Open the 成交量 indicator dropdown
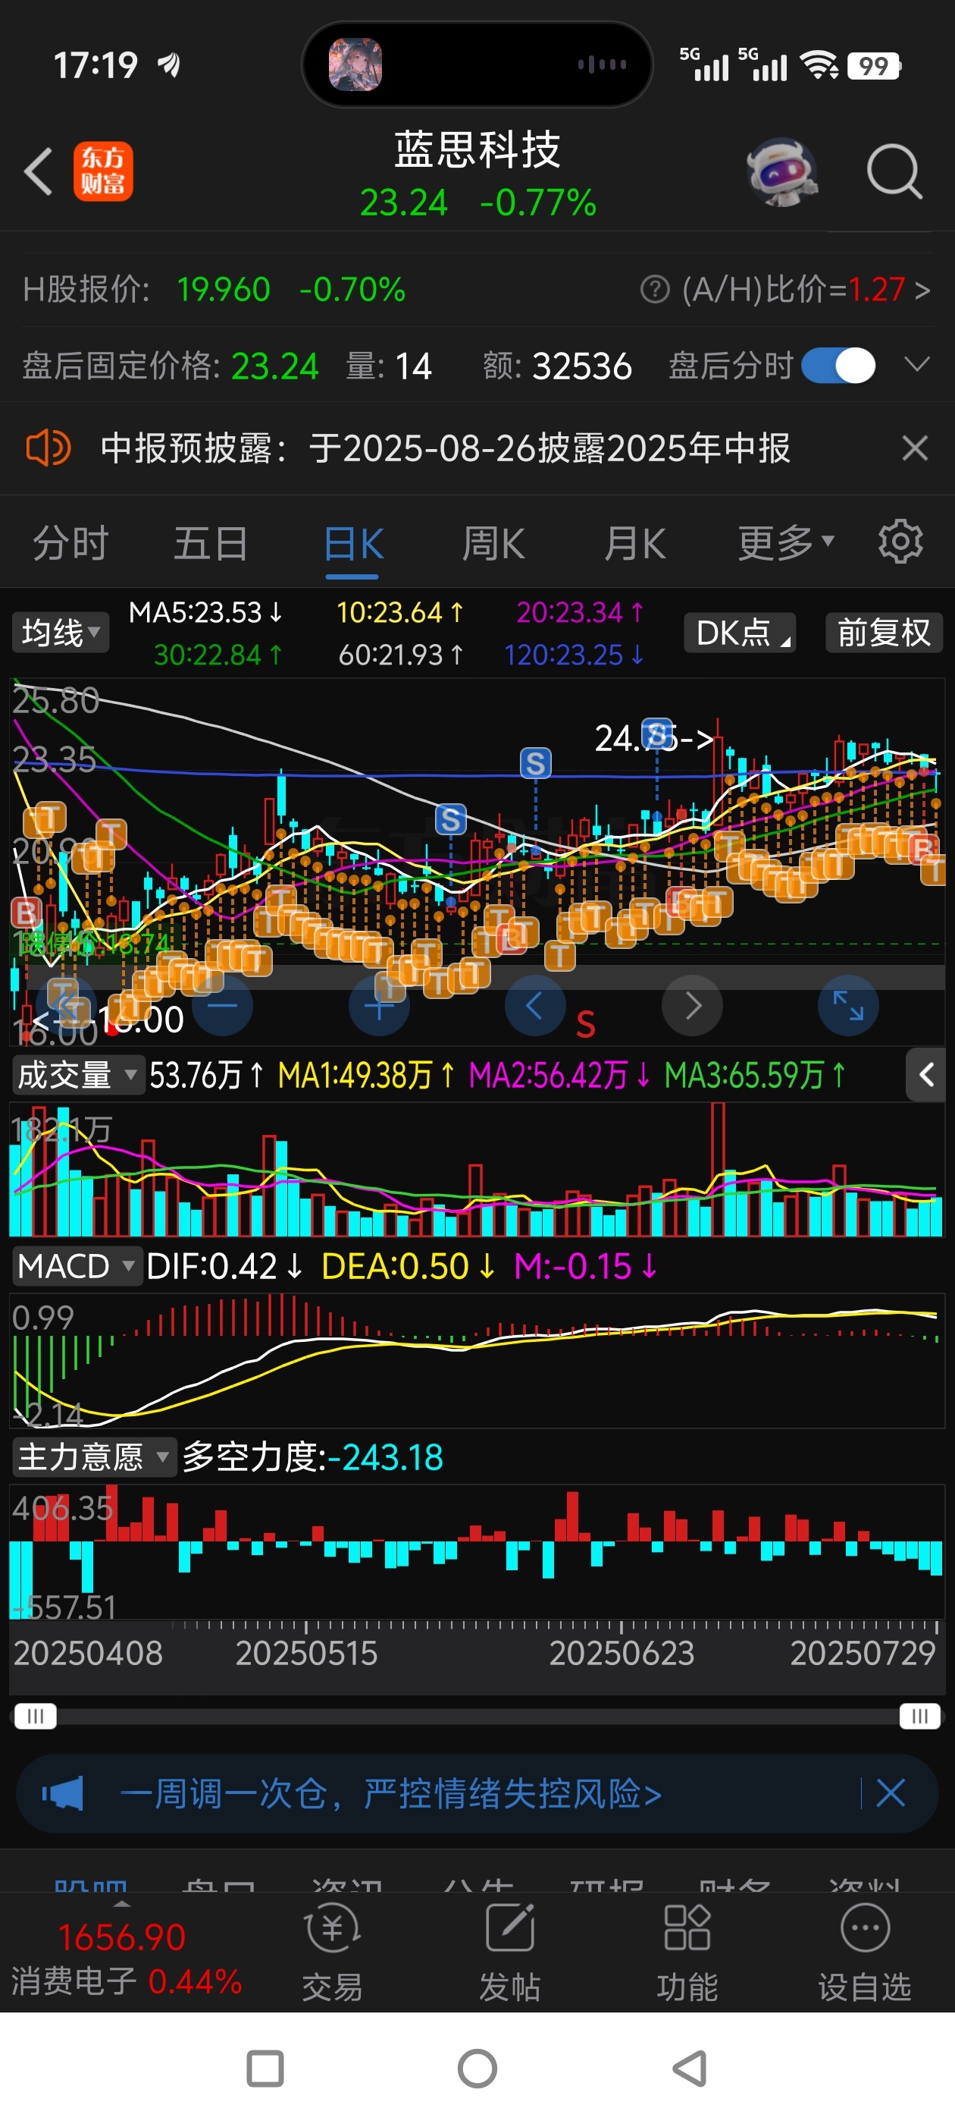The image size is (955, 2124). 77,1075
